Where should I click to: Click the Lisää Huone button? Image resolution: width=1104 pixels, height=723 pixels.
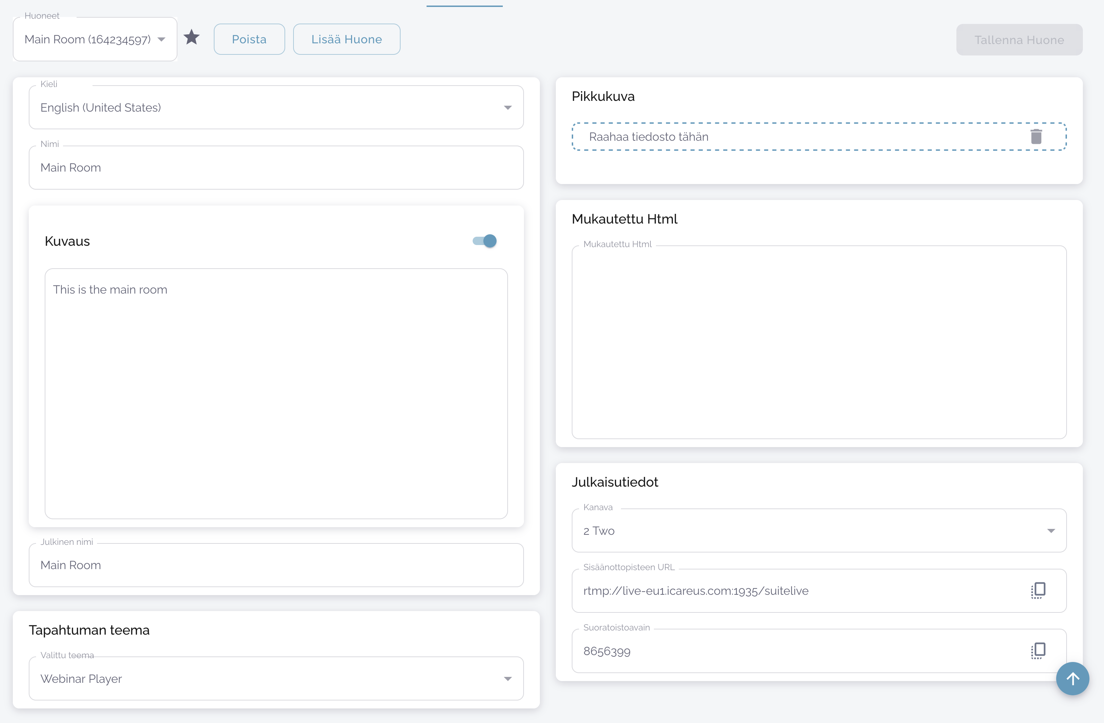(347, 40)
